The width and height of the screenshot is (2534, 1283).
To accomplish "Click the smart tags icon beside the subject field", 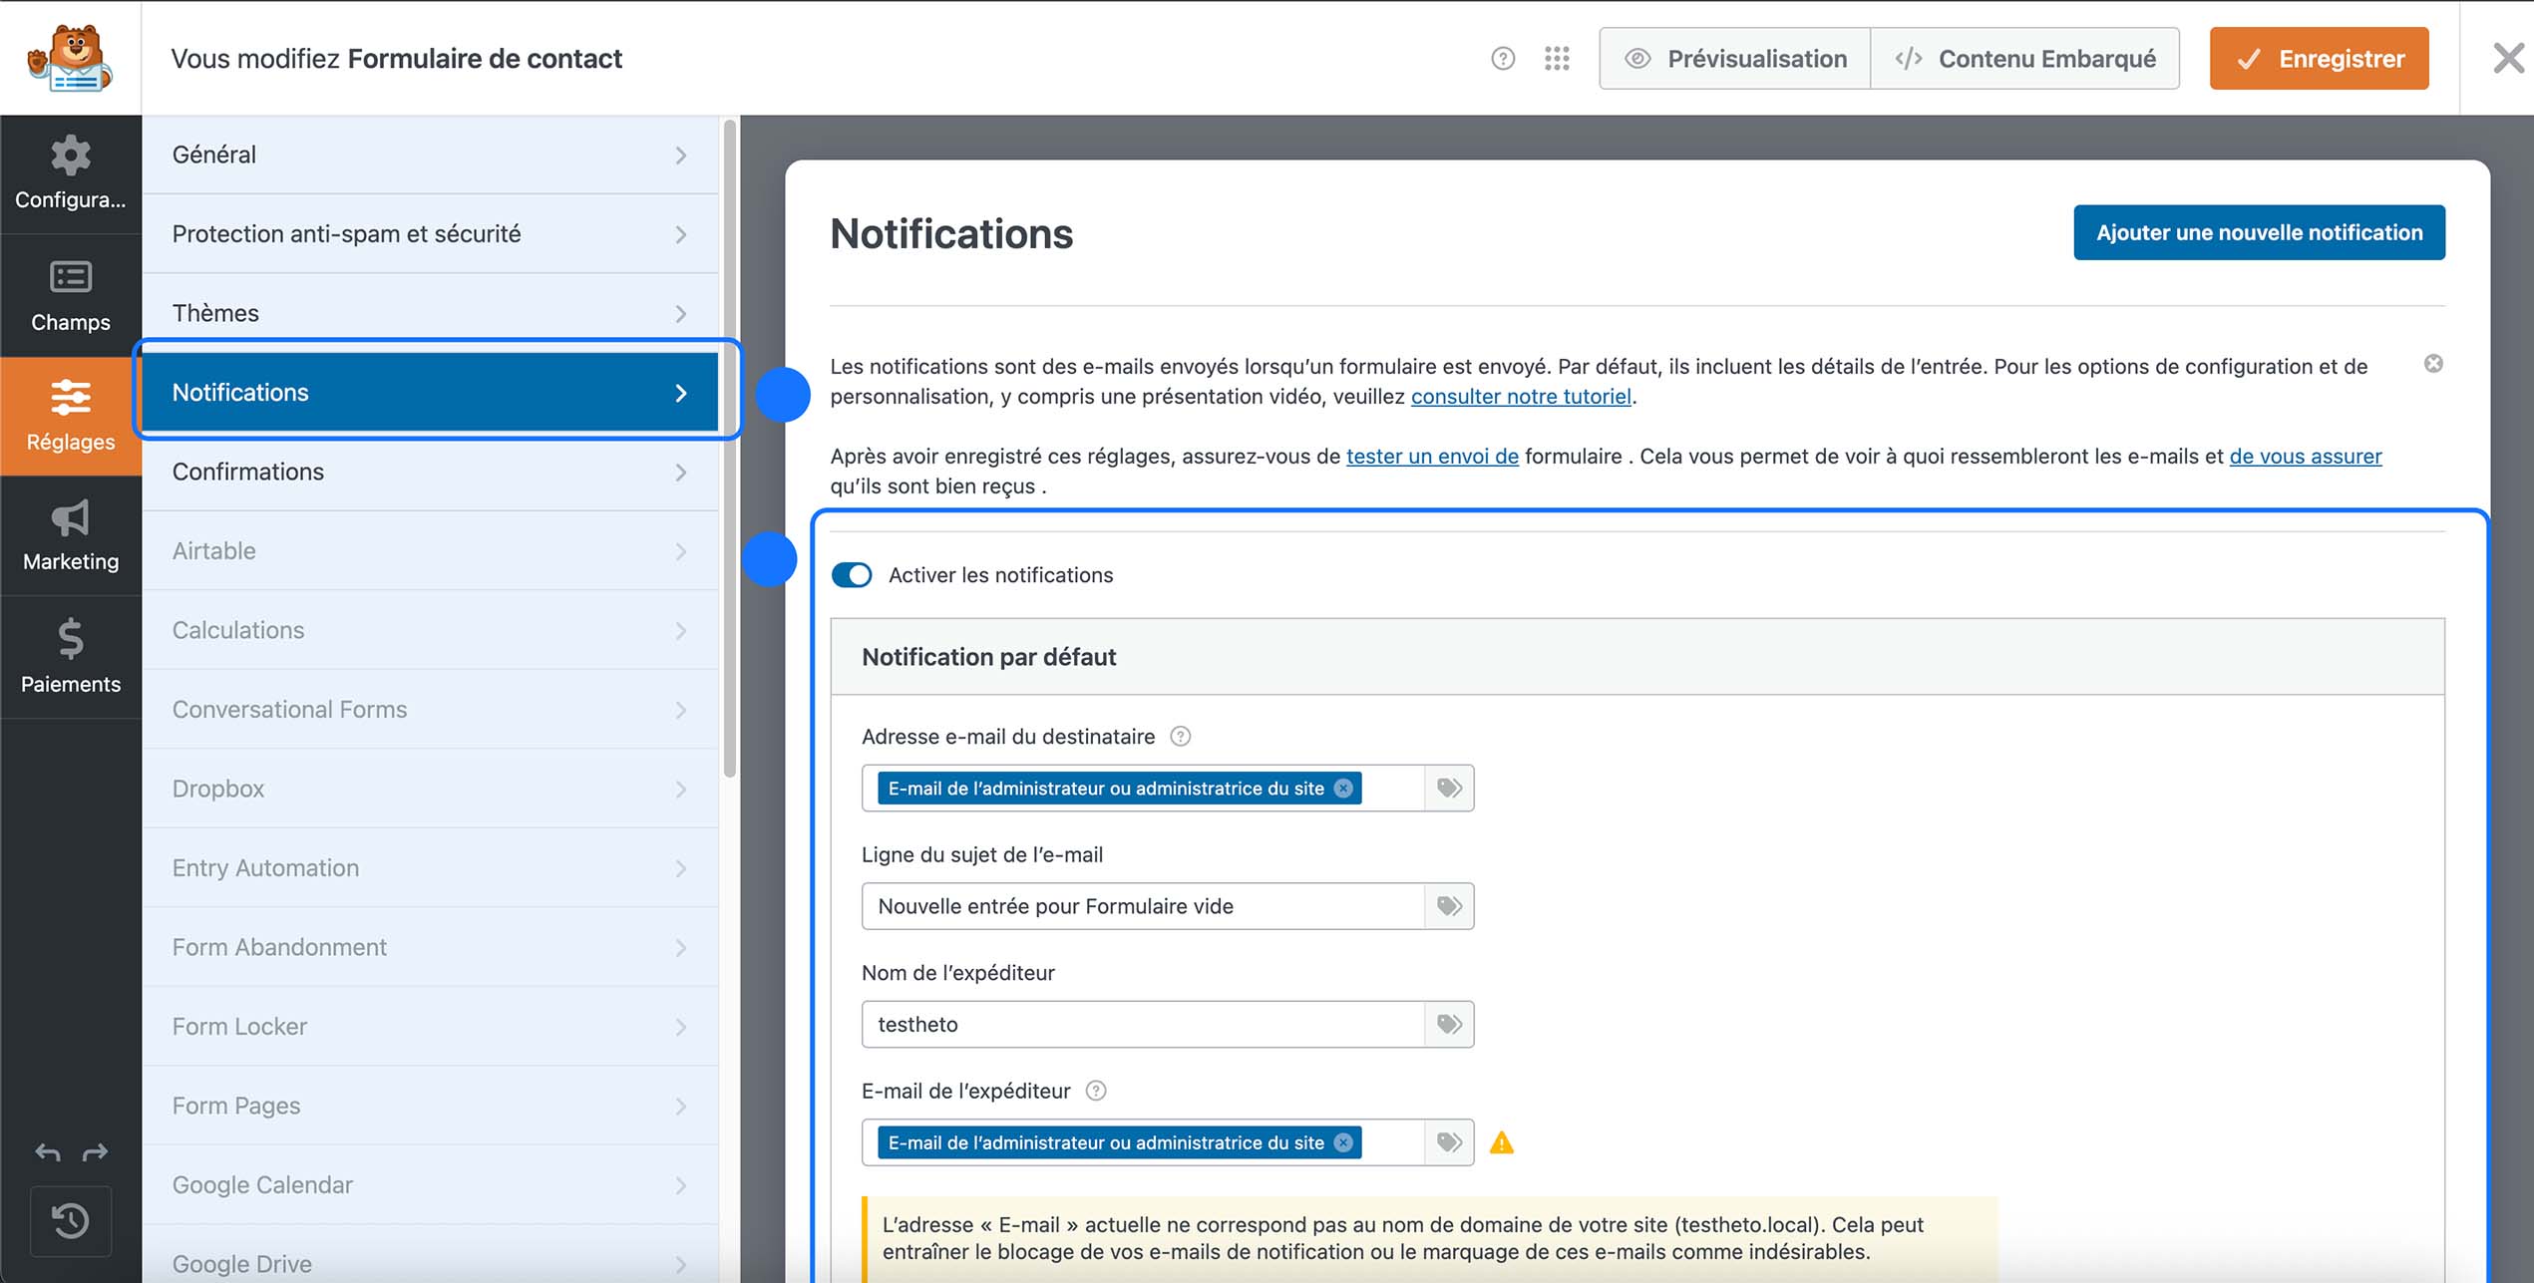I will [1448, 905].
